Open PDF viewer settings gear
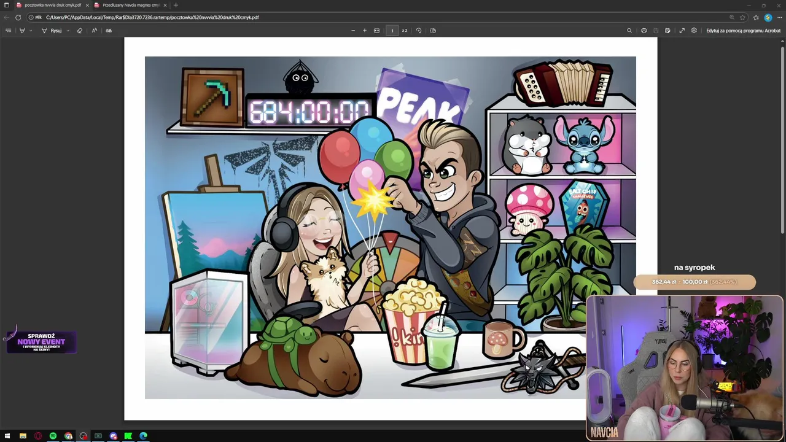786x442 pixels. (694, 31)
